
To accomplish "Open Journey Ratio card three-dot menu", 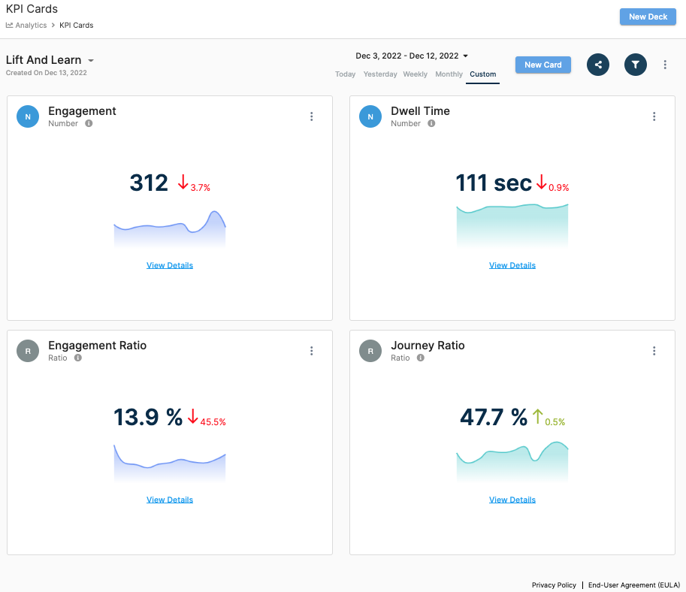I will click(654, 351).
